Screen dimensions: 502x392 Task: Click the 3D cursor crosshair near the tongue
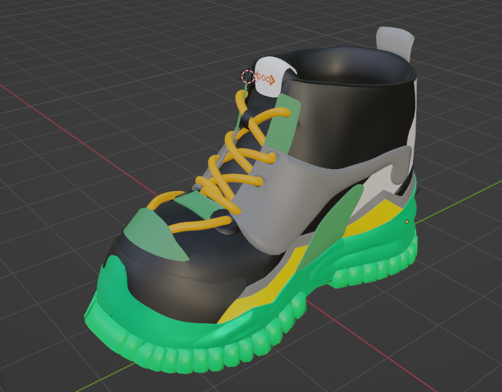click(x=248, y=76)
